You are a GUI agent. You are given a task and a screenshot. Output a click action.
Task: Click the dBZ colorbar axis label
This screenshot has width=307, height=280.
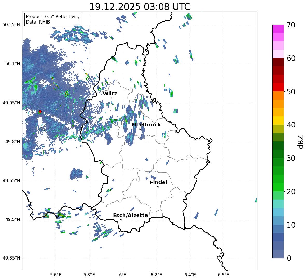[x=301, y=142]
